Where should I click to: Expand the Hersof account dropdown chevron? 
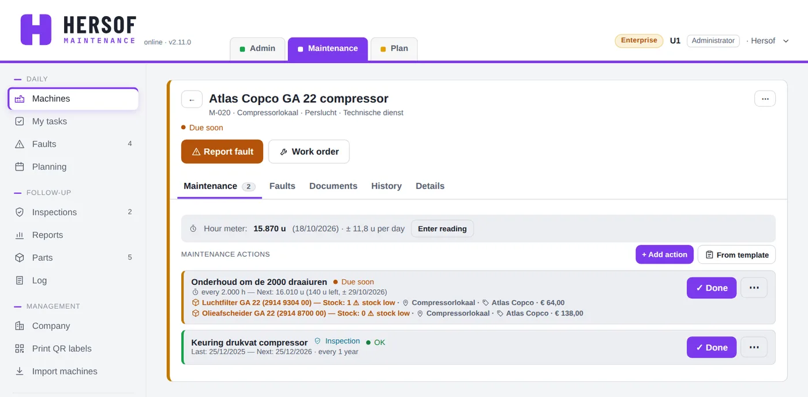(x=785, y=41)
